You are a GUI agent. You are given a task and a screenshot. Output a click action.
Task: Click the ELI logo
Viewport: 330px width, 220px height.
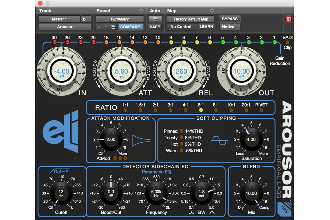pos(61,131)
